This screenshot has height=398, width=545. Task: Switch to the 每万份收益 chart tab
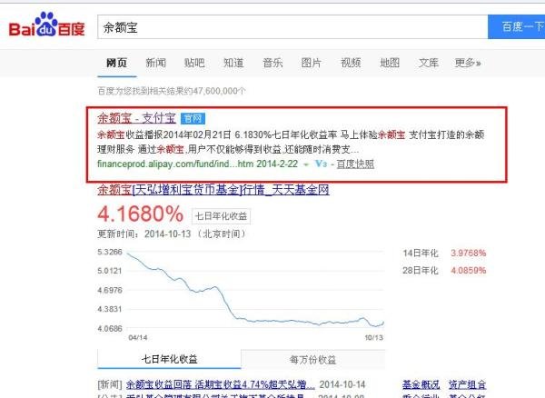point(312,360)
